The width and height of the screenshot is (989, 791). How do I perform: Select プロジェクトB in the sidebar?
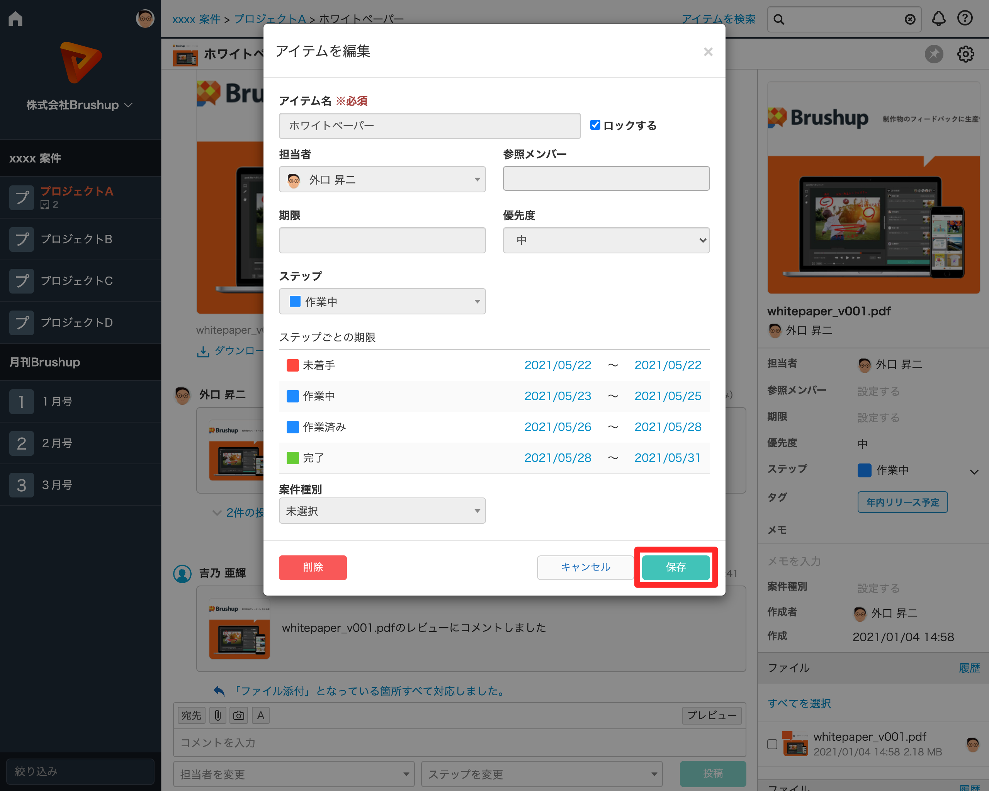pos(76,239)
